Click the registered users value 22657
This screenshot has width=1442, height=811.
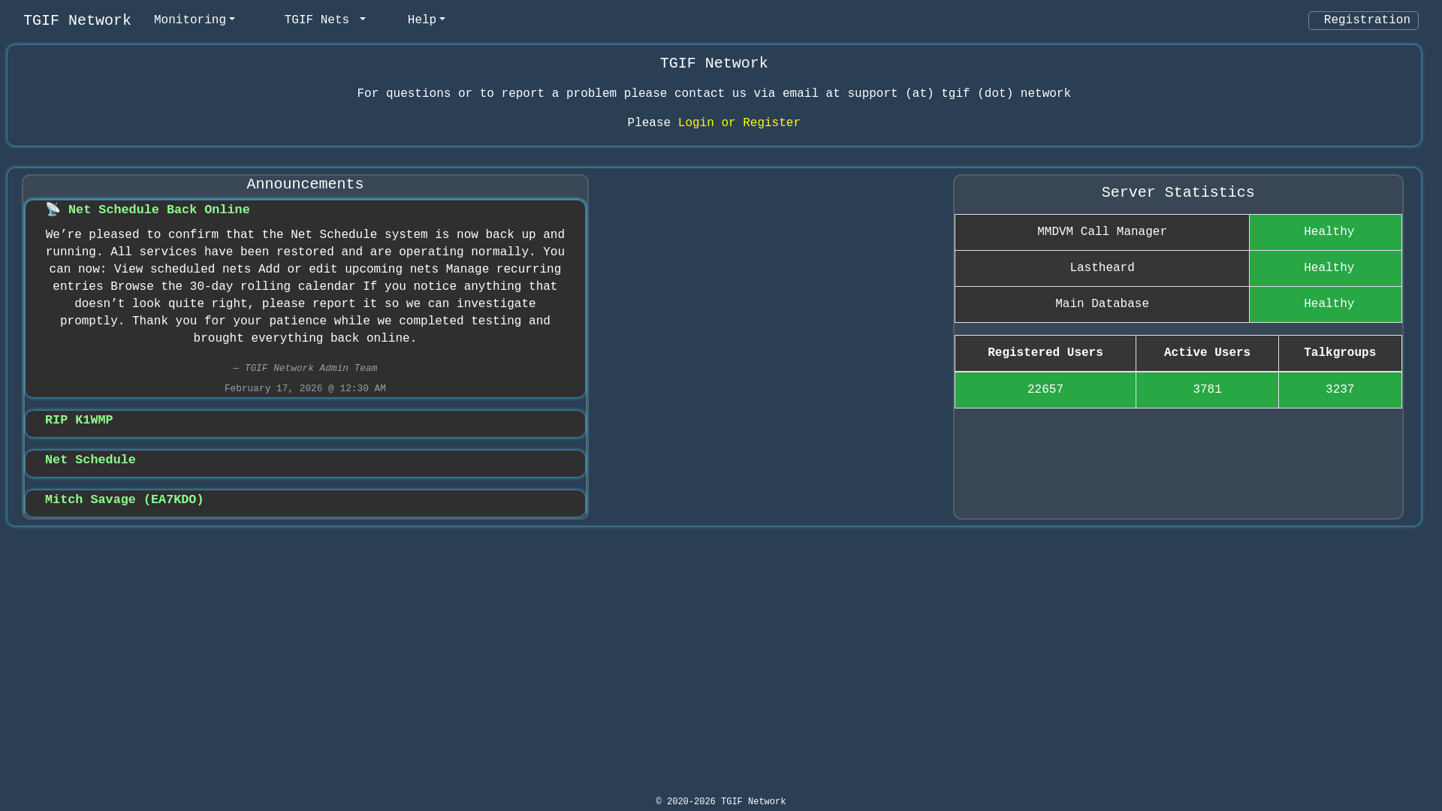click(1045, 390)
